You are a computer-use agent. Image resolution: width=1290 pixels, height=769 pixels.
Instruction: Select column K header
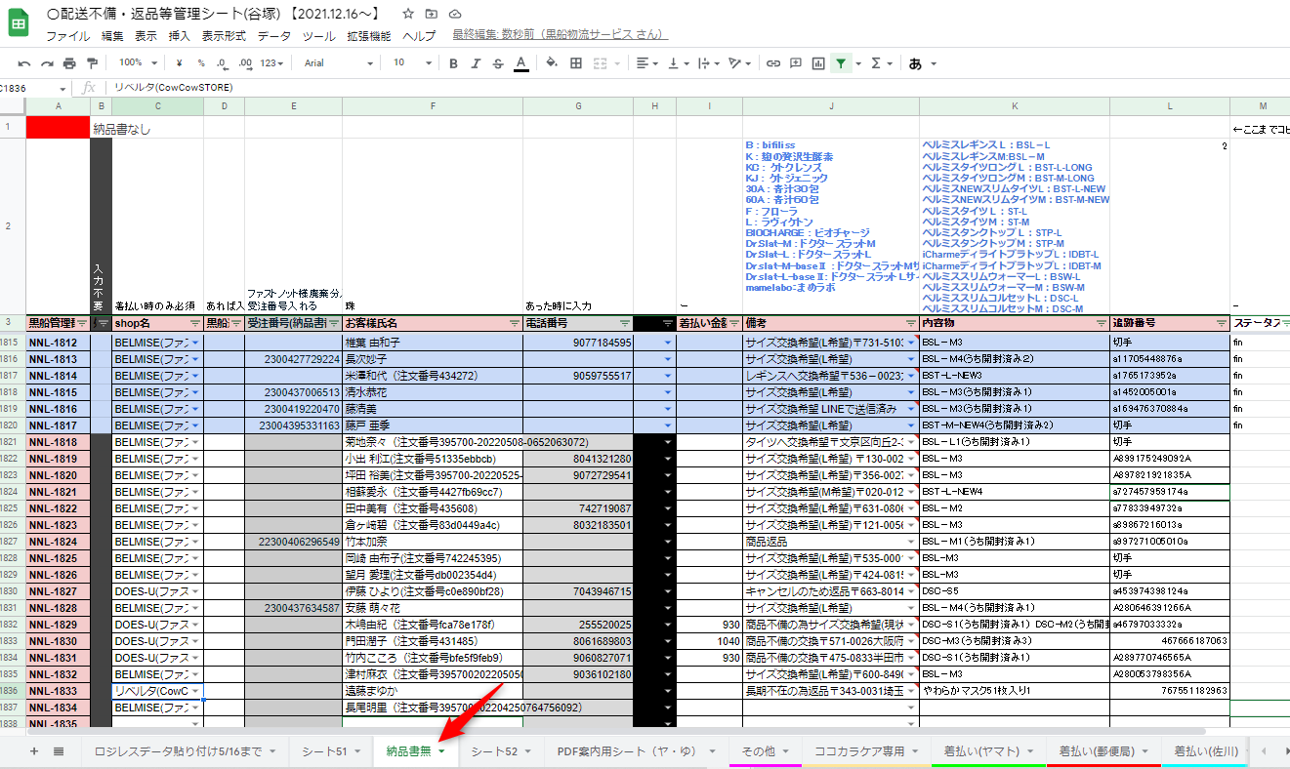coord(1015,105)
